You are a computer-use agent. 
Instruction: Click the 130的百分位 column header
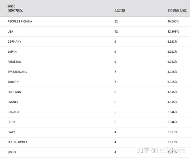click(177, 11)
